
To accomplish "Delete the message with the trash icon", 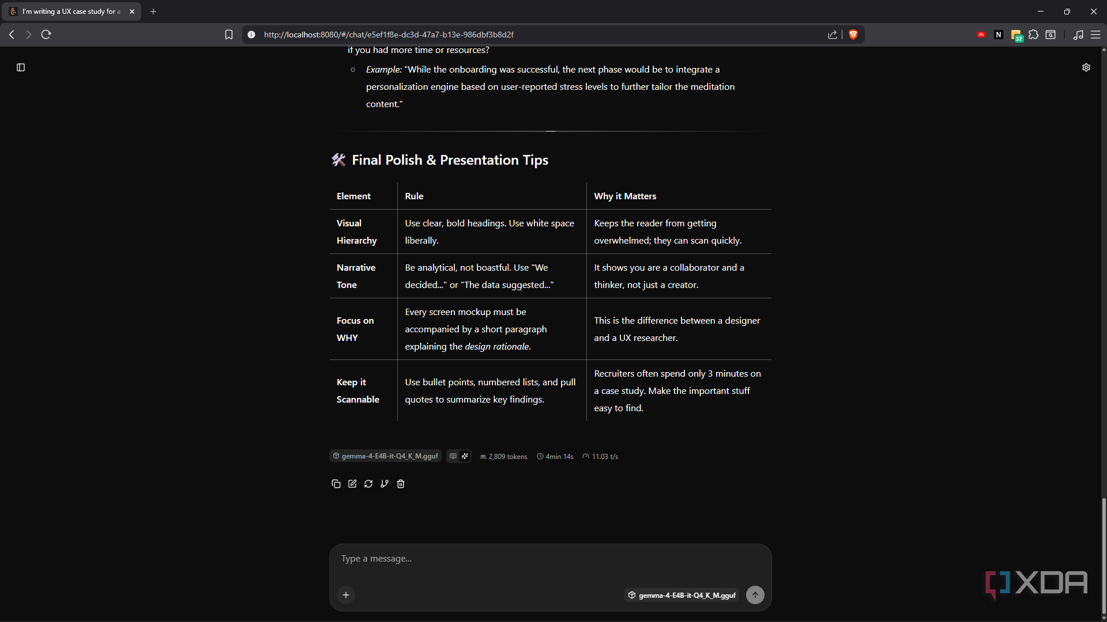I will tap(401, 484).
